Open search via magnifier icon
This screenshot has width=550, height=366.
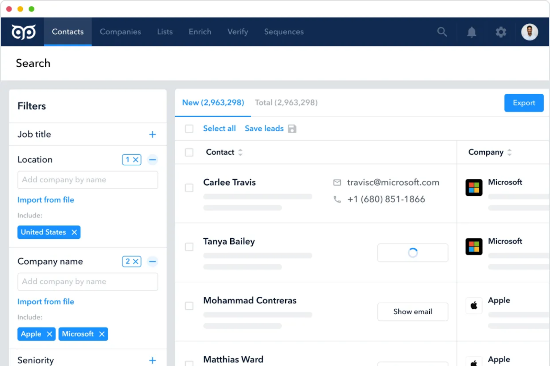442,32
